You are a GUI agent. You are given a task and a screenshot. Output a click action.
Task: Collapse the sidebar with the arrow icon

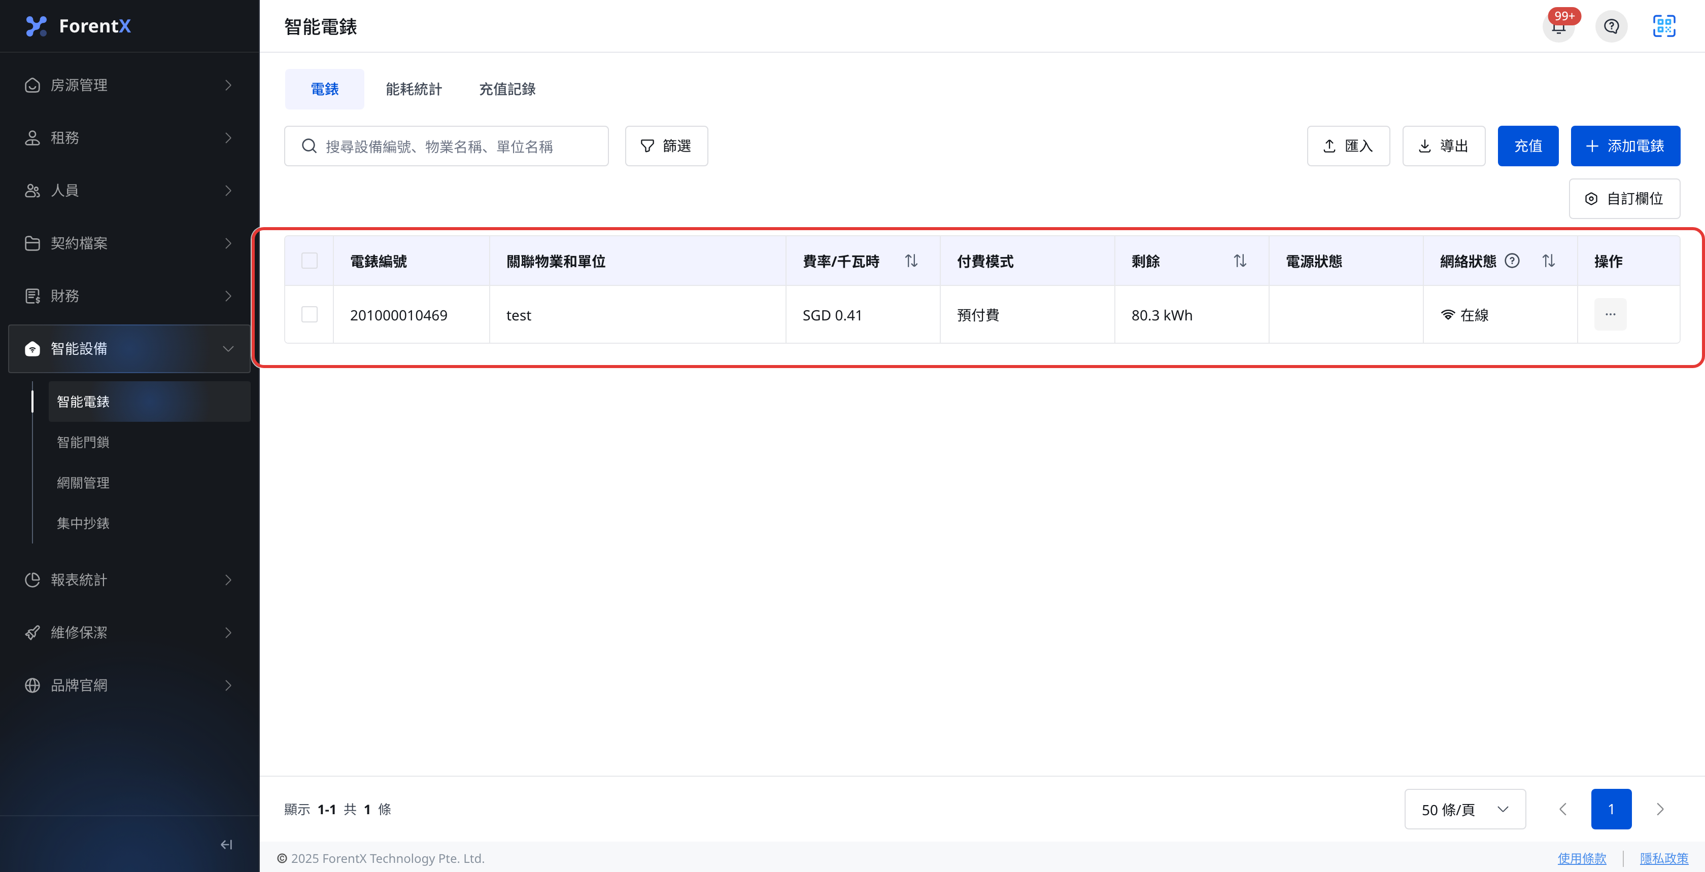(x=226, y=844)
